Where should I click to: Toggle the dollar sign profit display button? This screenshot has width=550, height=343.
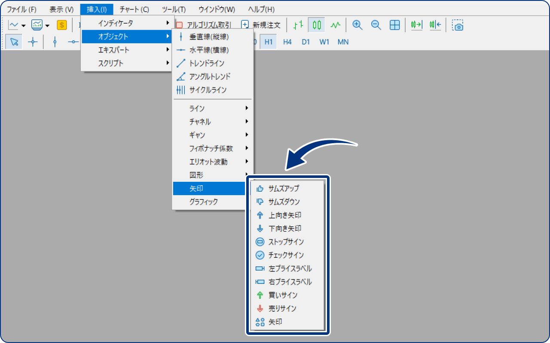tap(61, 25)
